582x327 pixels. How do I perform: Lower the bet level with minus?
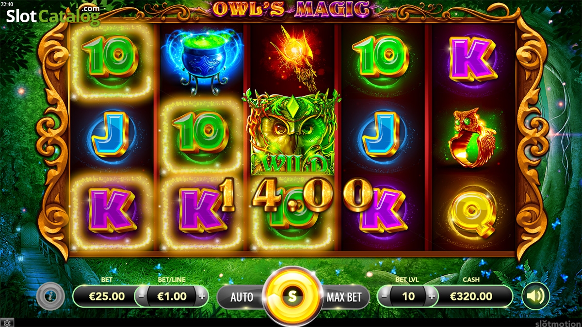coord(385,296)
